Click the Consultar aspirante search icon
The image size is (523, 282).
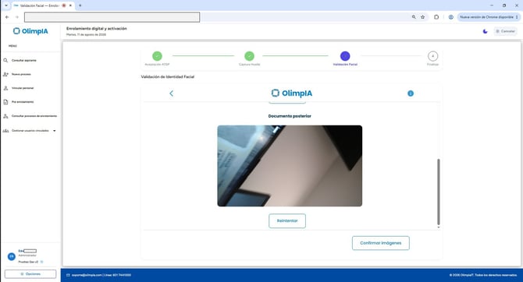5,60
